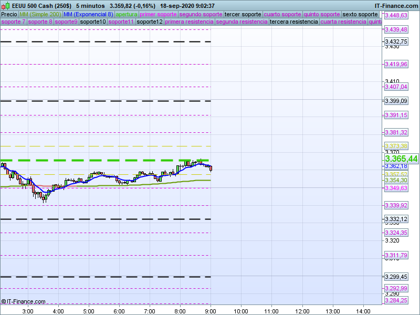Click the soporte10 label
Screen dimensions: 420x315
(x=93, y=22)
